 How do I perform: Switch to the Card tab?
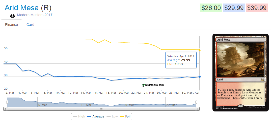[x=30, y=25]
